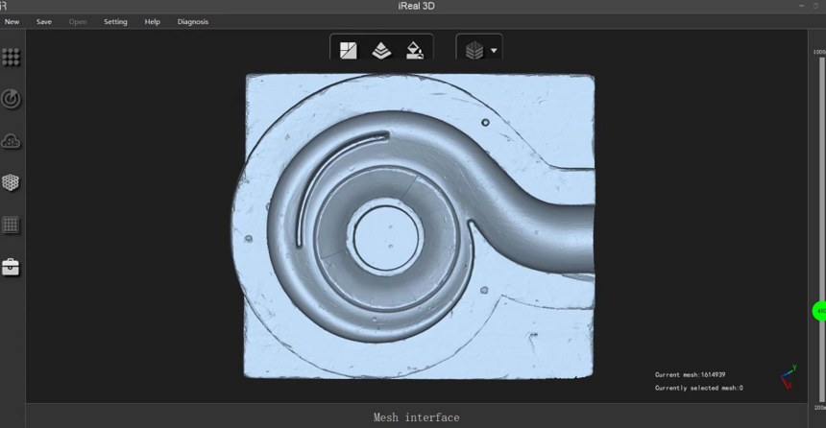Click the iReal 3D window title
The image size is (826, 428).
tap(416, 7)
